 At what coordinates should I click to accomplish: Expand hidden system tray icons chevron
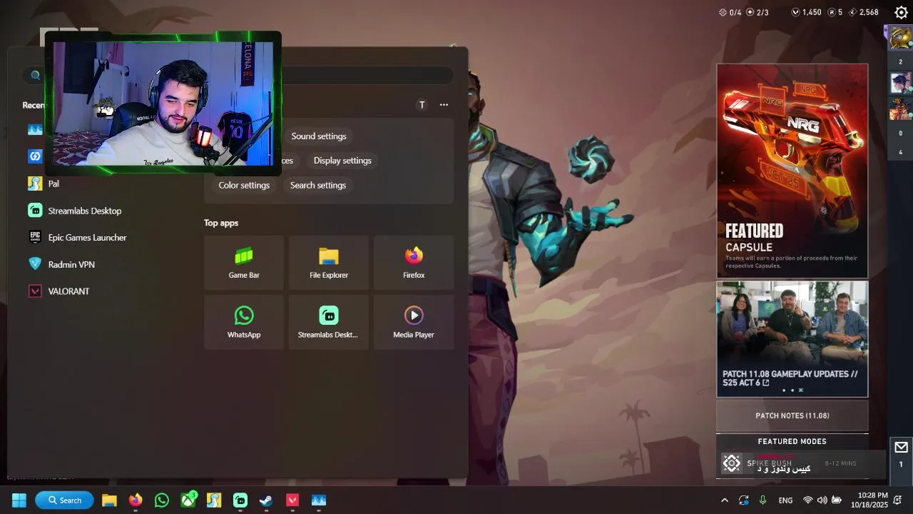(x=725, y=500)
